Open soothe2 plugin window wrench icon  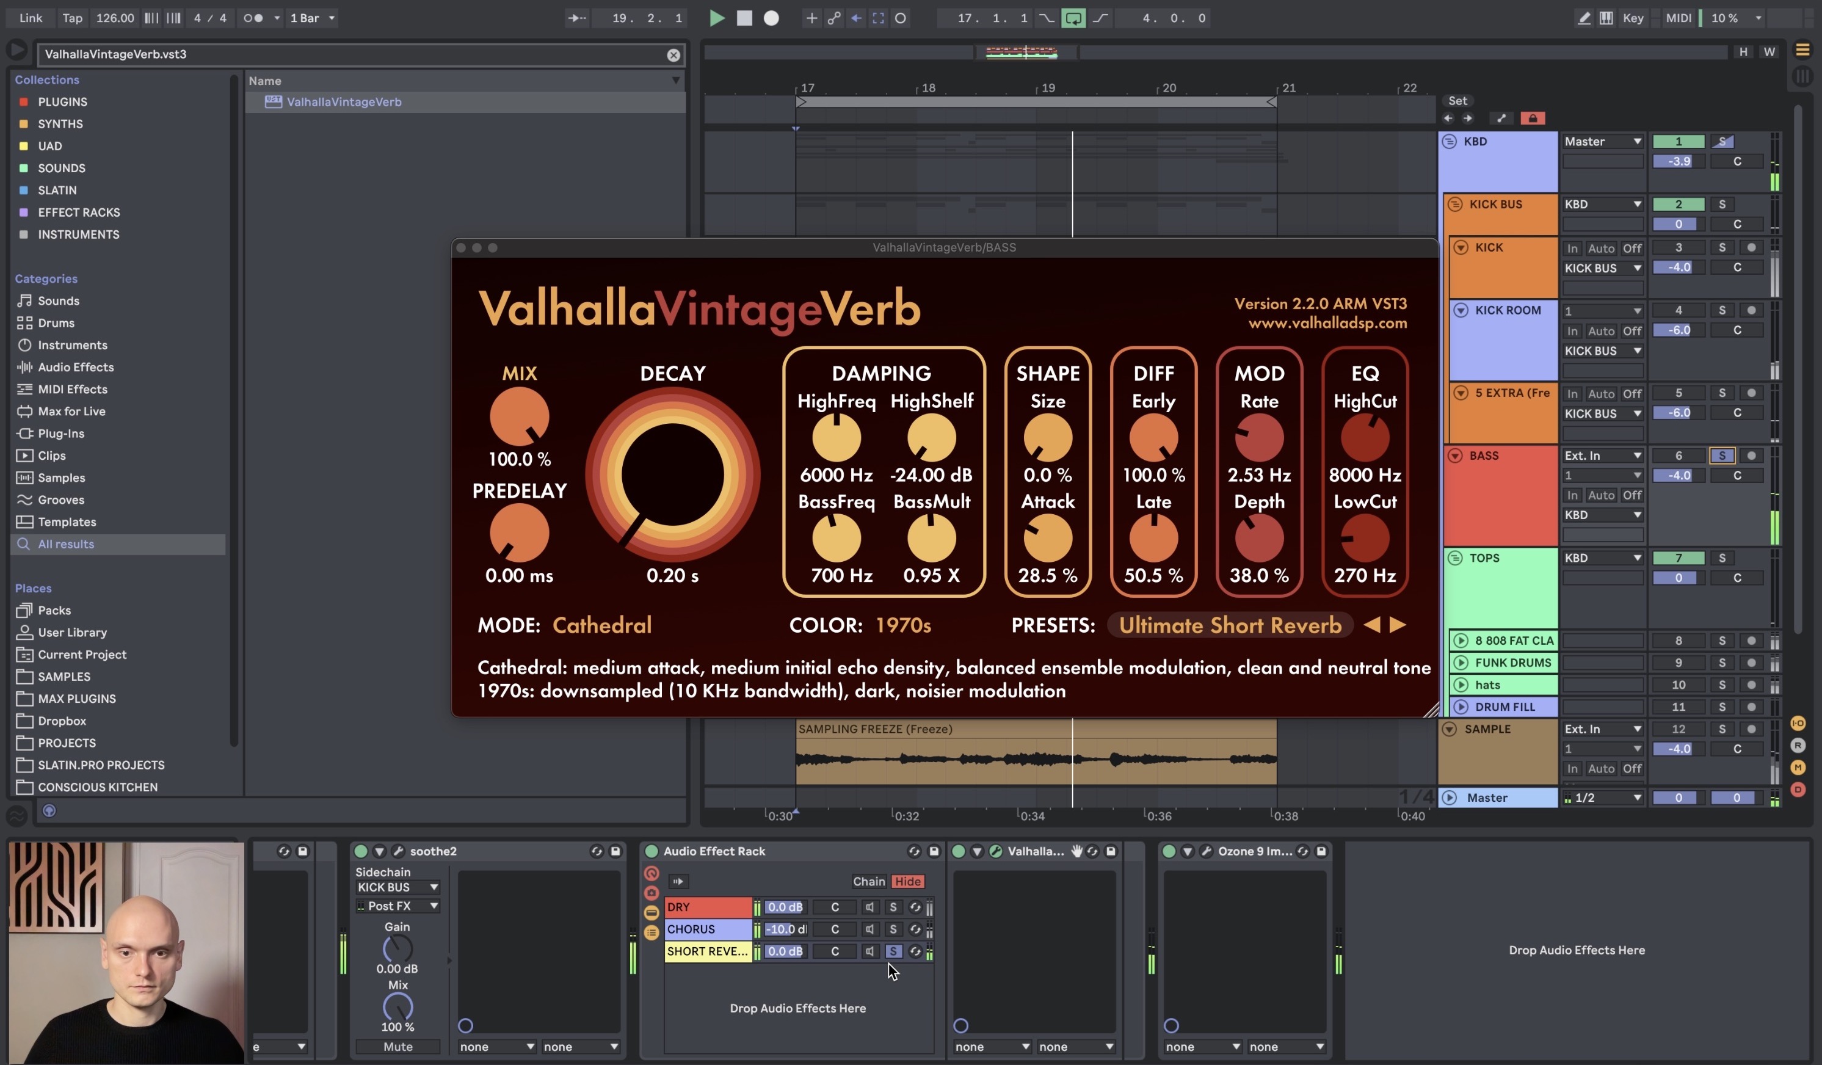[397, 851]
